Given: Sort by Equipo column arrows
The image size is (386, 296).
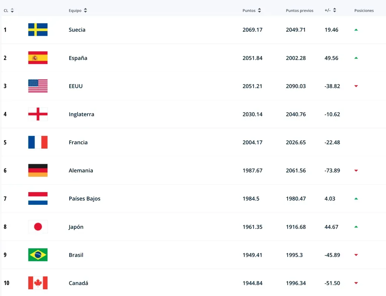Looking at the screenshot, I should (86, 11).
